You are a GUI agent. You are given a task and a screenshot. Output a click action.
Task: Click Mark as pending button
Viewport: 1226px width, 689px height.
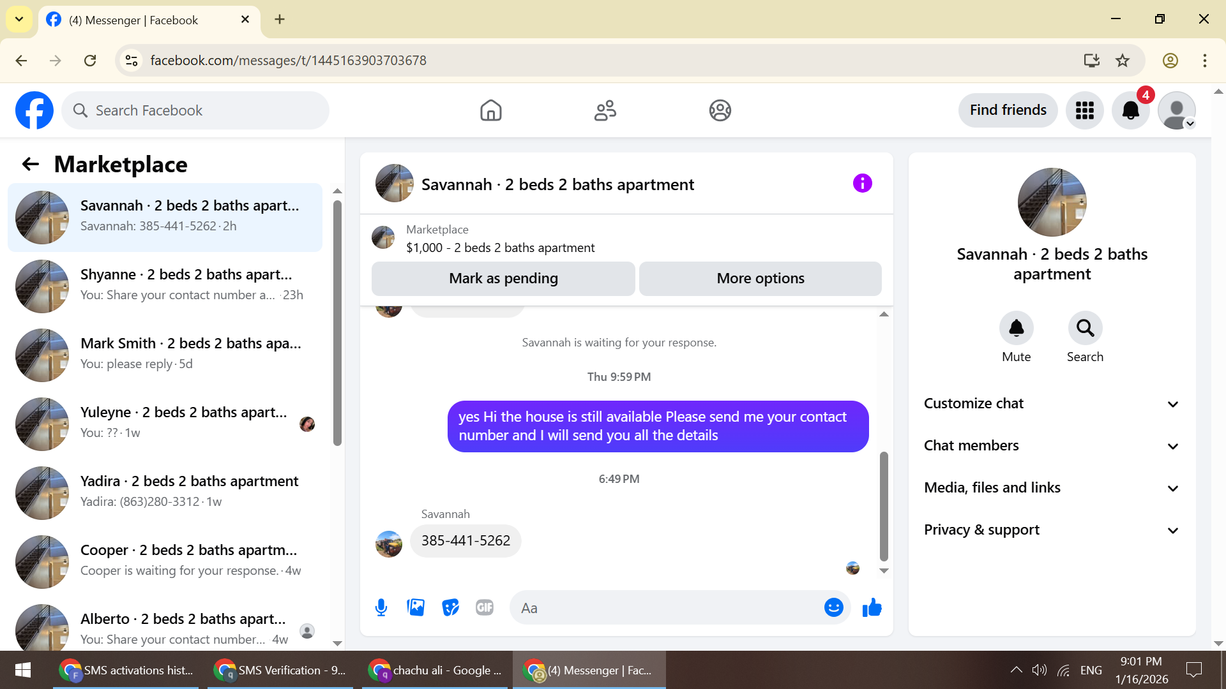coord(503,279)
